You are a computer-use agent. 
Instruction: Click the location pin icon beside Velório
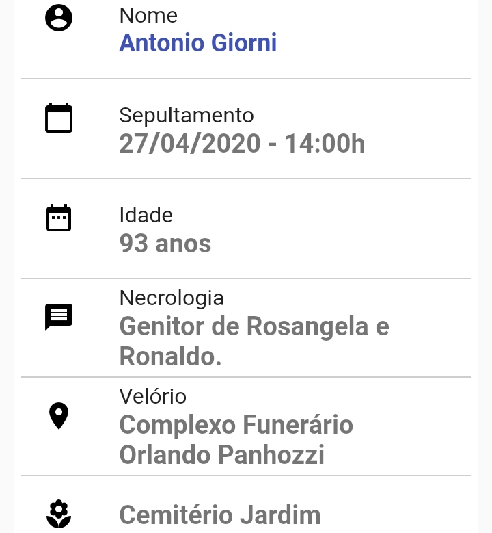coord(58,416)
